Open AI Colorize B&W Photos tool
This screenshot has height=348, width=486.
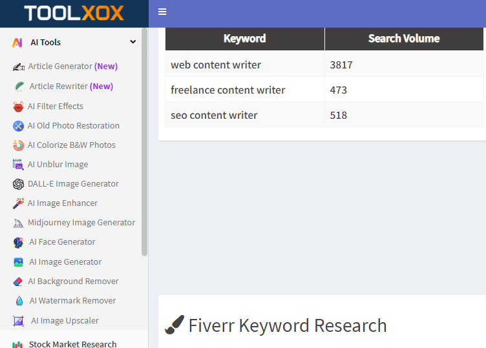point(72,145)
